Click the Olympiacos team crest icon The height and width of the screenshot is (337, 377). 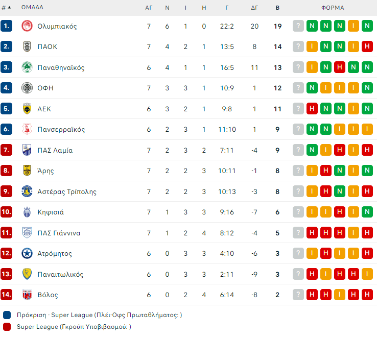point(27,26)
